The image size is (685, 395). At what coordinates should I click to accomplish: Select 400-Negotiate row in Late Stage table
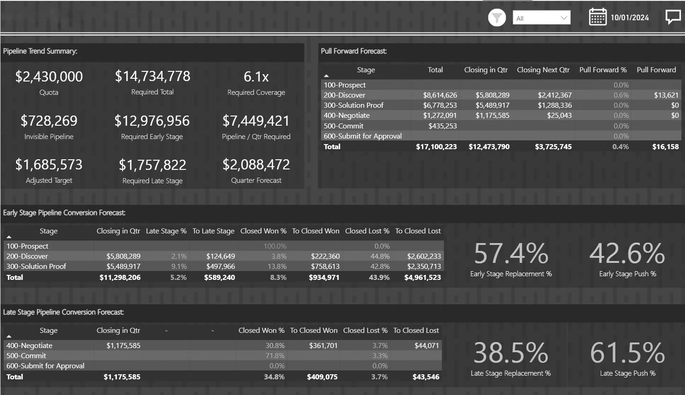(x=222, y=346)
